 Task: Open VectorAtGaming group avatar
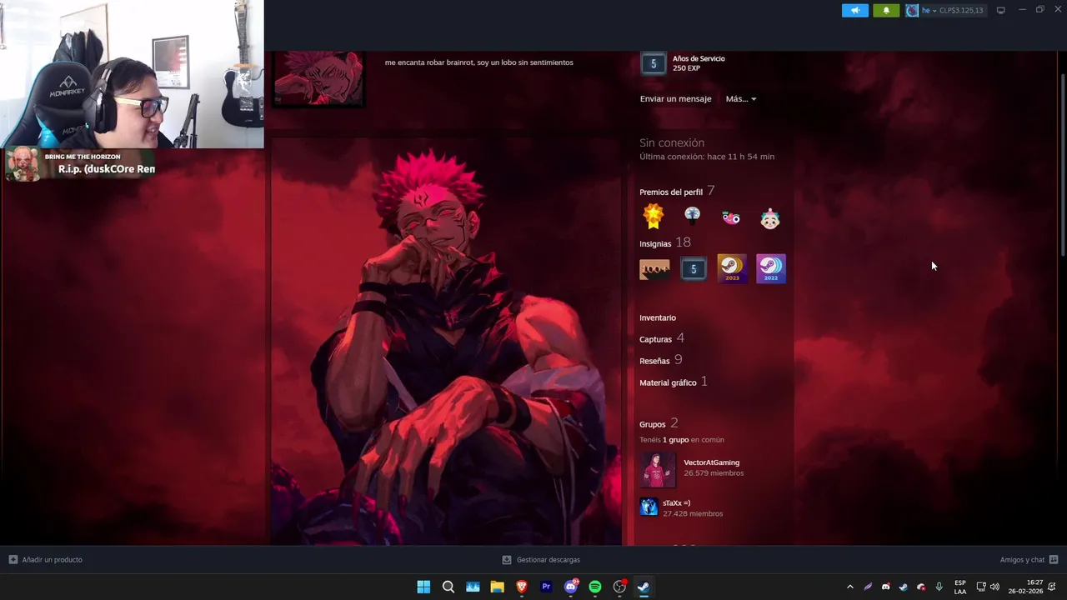tap(657, 470)
